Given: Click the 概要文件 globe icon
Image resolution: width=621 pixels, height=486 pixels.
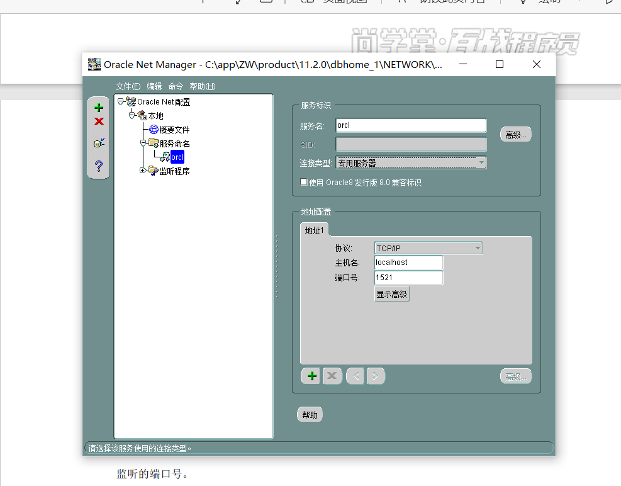Looking at the screenshot, I should click(154, 129).
